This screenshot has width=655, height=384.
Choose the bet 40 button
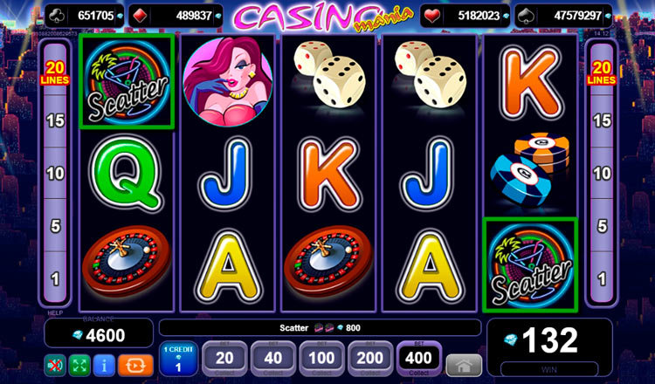(x=273, y=359)
